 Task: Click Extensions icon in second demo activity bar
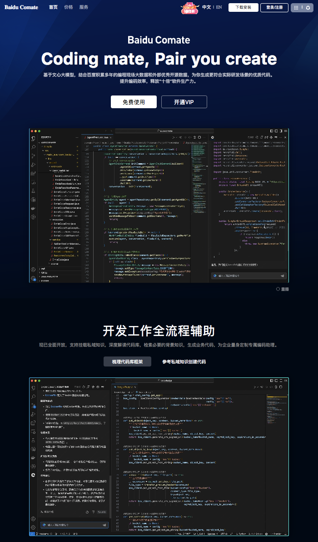(x=34, y=423)
